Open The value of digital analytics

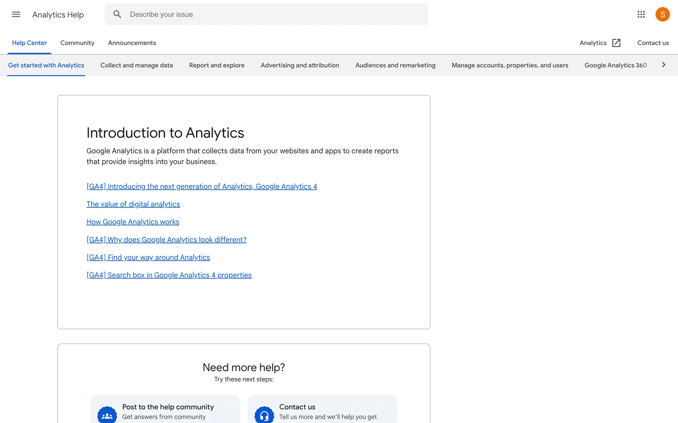click(133, 204)
